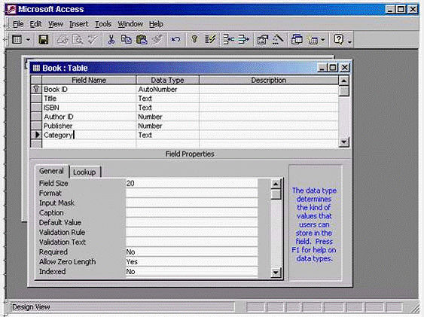Click the Indexed property value No

tap(192, 271)
